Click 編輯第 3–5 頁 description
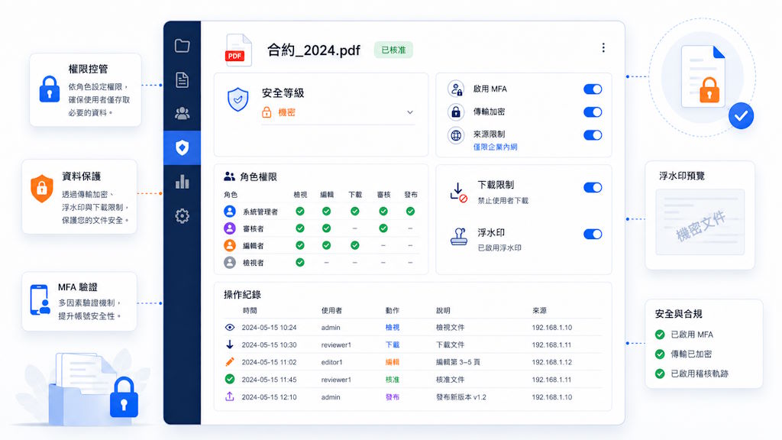782x440 pixels. 458,362
